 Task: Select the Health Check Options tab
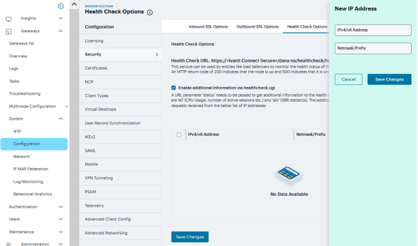[x=307, y=26]
